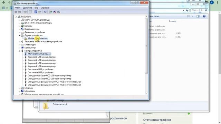This screenshot has height=124, width=221.
Task: Open the blue Help toolbar icon
Action: click(36, 12)
